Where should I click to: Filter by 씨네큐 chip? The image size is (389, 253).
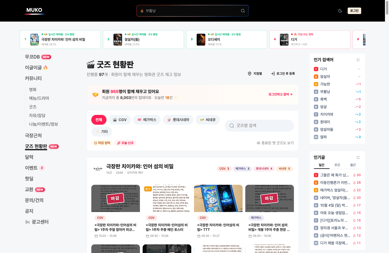click(208, 120)
